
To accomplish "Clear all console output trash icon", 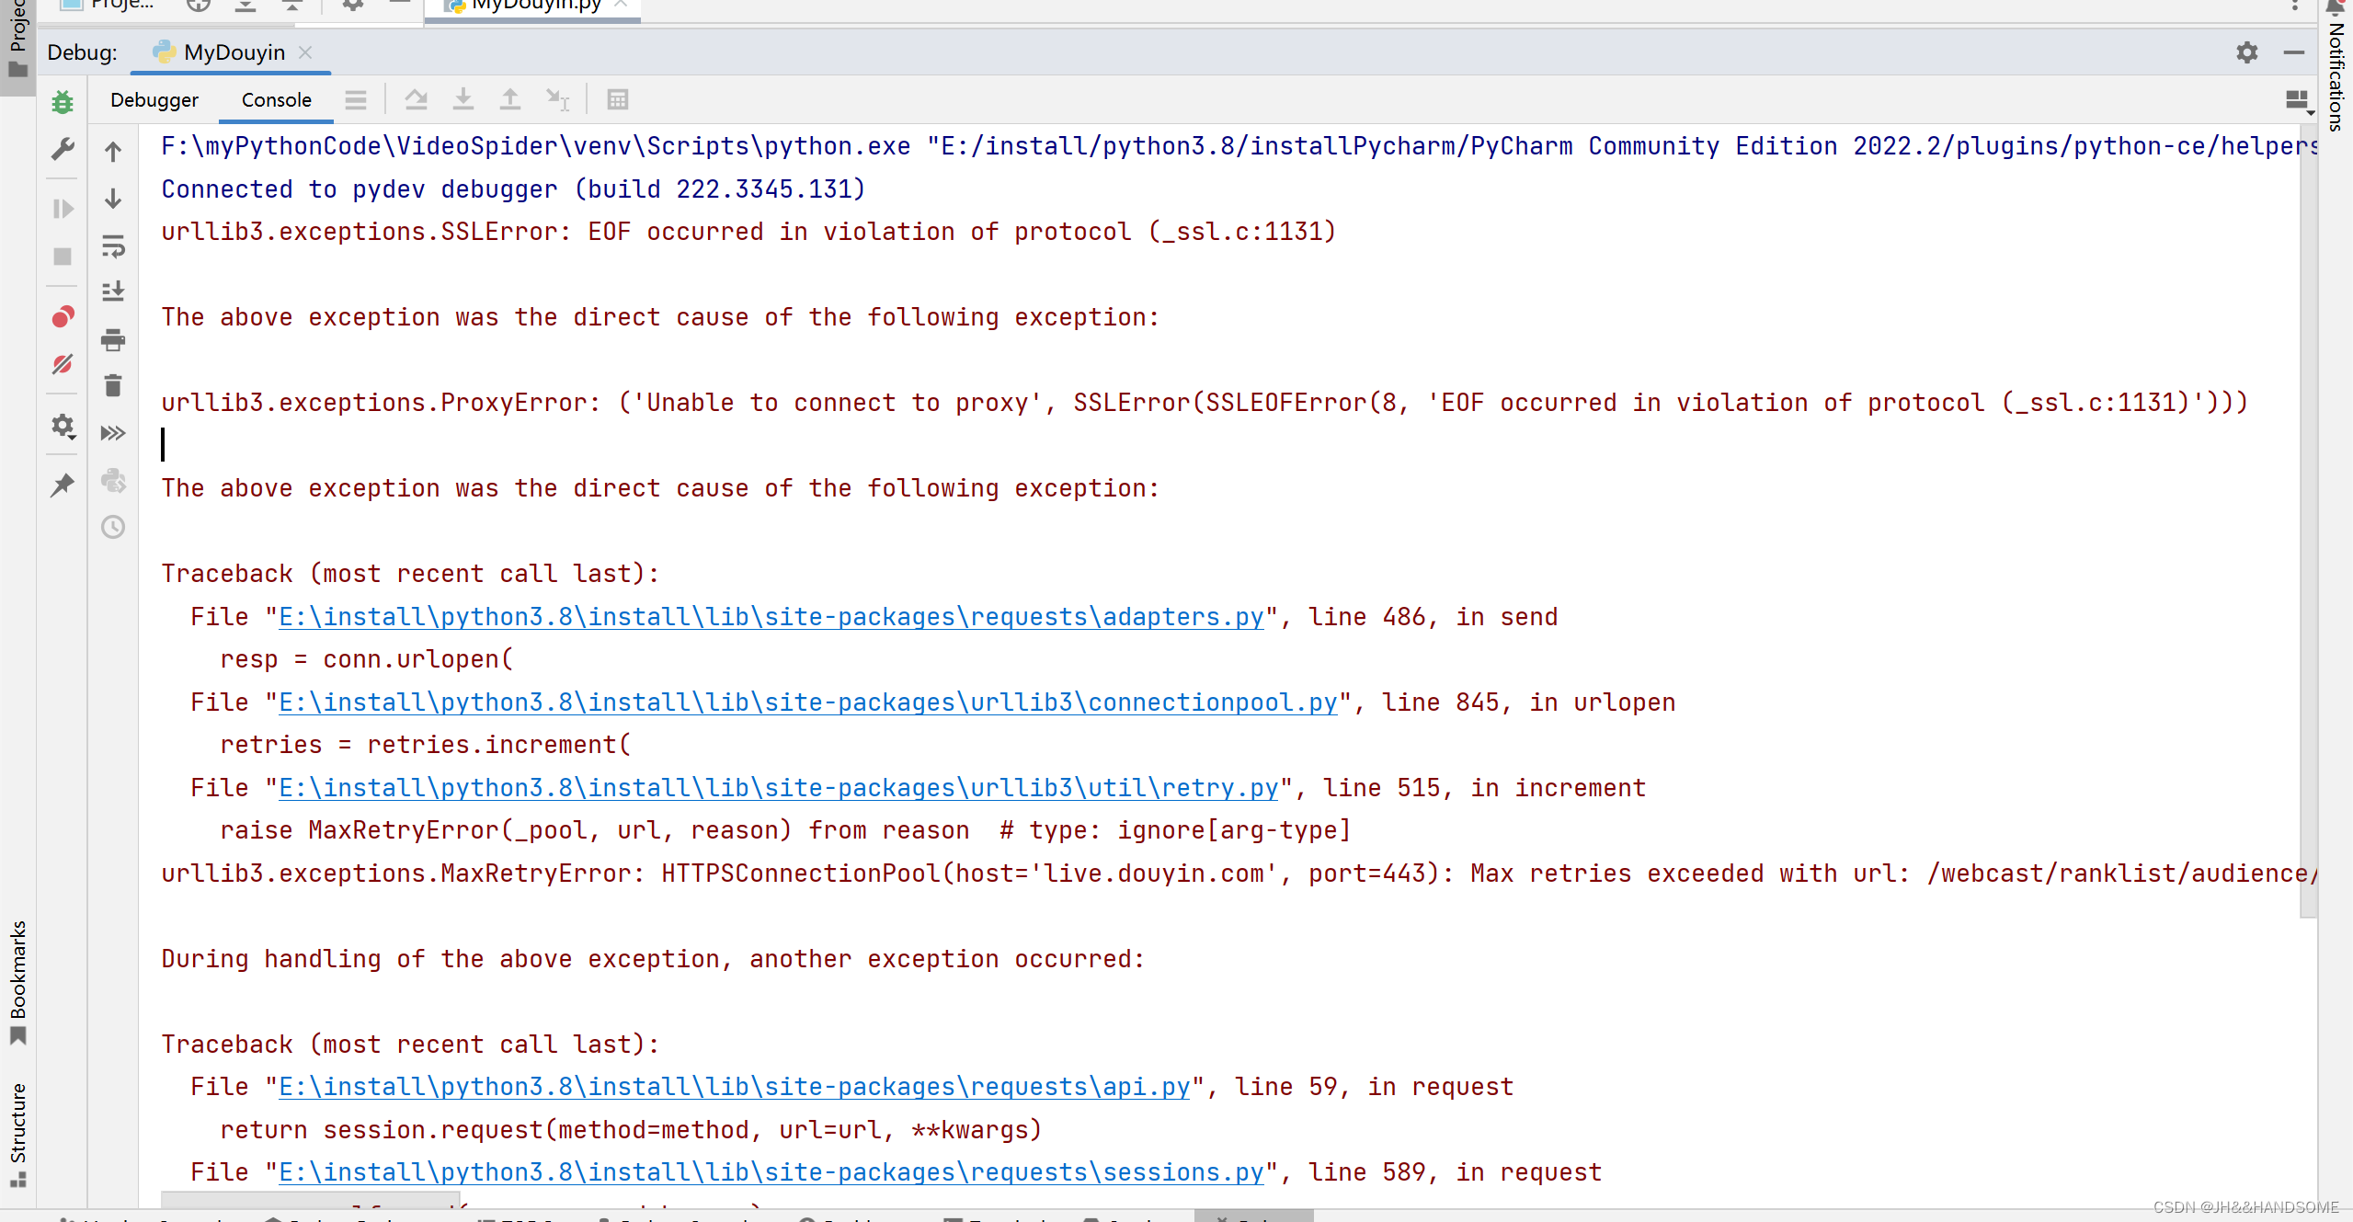I will [x=113, y=385].
